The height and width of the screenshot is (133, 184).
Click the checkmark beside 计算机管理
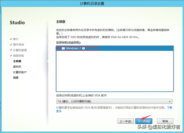point(11,50)
